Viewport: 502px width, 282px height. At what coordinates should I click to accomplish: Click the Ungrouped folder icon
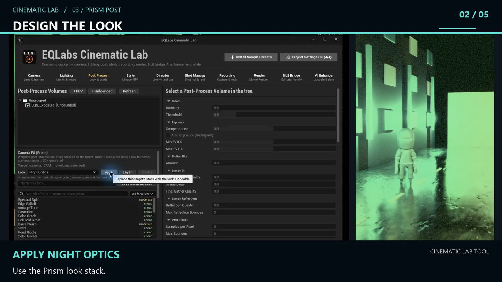25,100
